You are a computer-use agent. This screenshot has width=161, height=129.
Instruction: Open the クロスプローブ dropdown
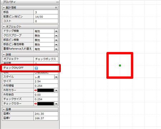pos(56,36)
